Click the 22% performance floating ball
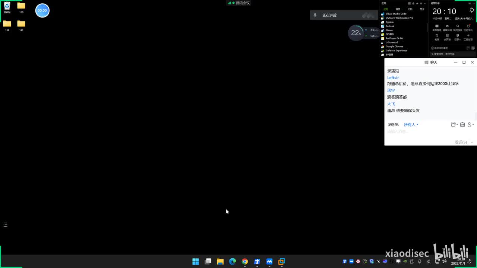477x268 pixels. (x=356, y=33)
